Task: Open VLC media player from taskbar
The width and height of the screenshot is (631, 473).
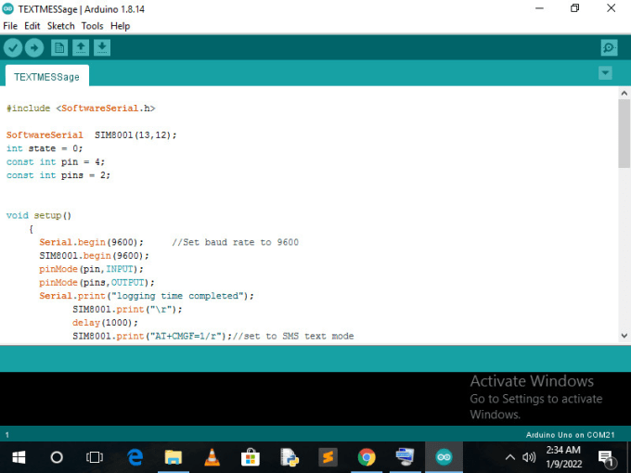Action: click(212, 457)
